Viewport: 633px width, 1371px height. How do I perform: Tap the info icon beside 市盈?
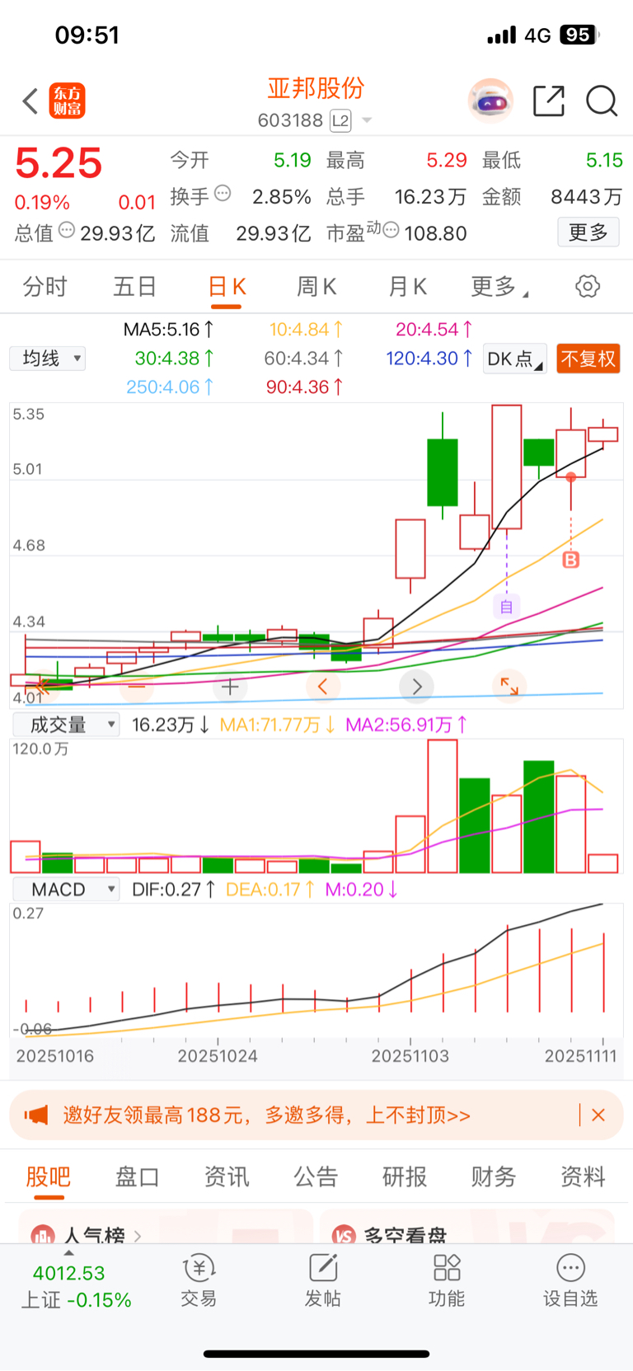392,230
